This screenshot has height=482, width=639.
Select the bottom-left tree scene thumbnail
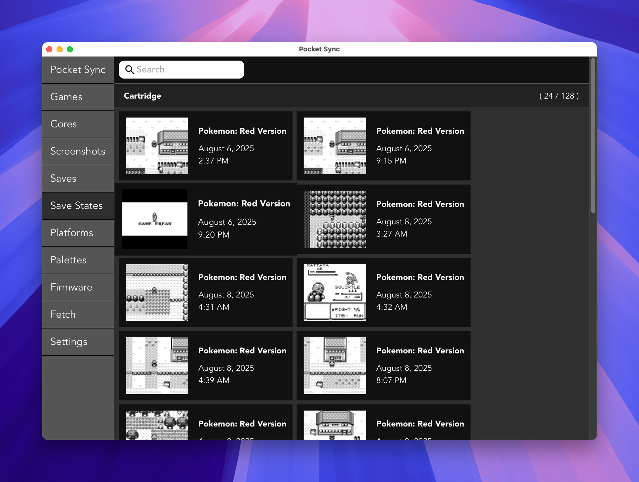coord(157,425)
